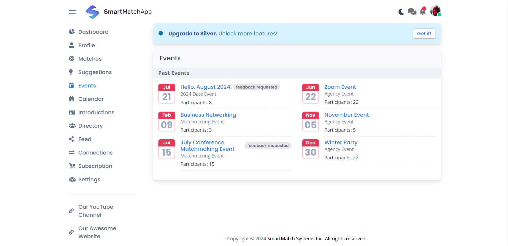This screenshot has height=246, width=508.
Task: Toggle the upgrade banner dot indicator
Action: pos(161,33)
